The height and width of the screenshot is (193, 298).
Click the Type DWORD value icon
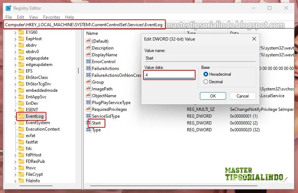[x=88, y=130]
